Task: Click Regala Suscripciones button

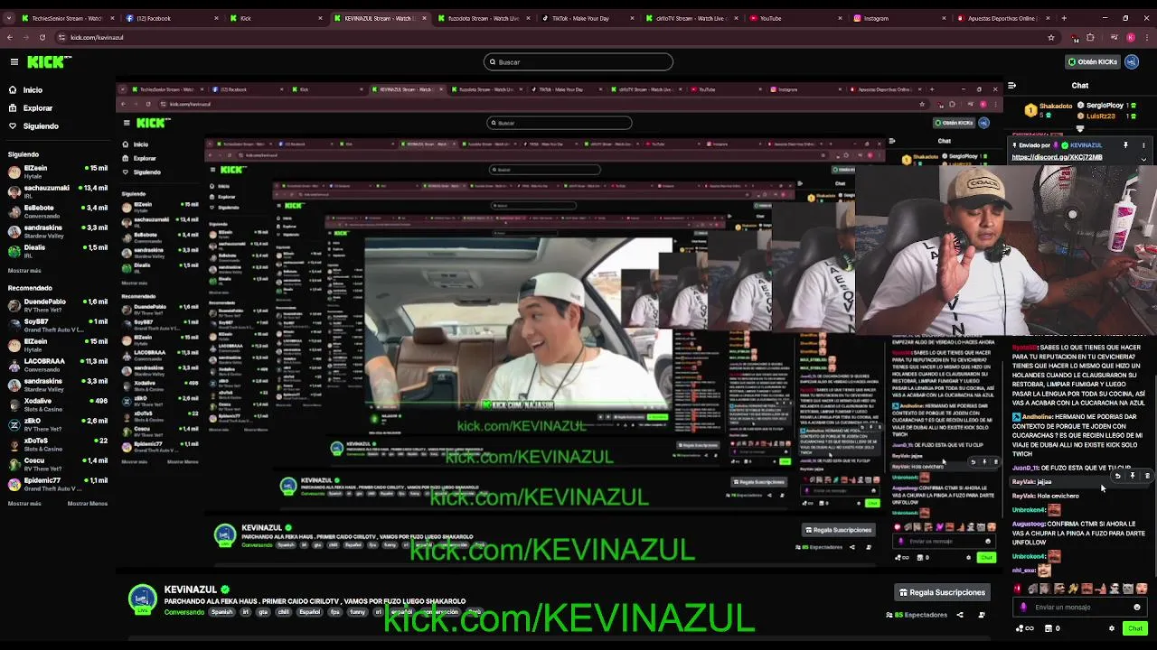Action: coord(942,592)
